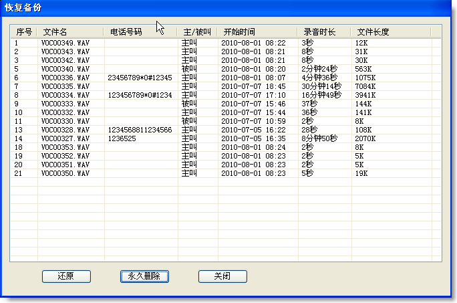Select file VOC00342.WAV

65,60
